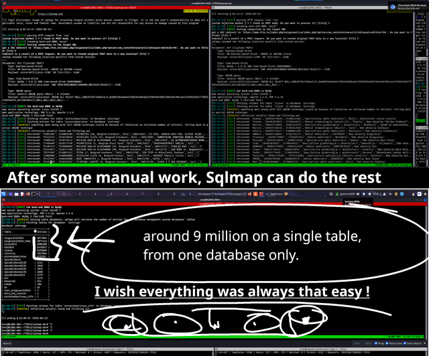Launch the file manager from the panel
This screenshot has height=356, width=429.
tap(16, 194)
